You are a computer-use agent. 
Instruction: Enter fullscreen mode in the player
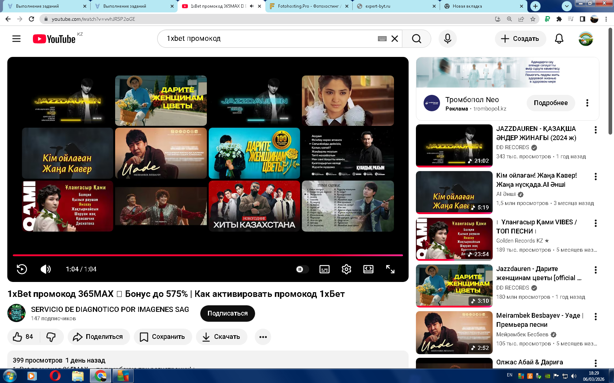(390, 269)
